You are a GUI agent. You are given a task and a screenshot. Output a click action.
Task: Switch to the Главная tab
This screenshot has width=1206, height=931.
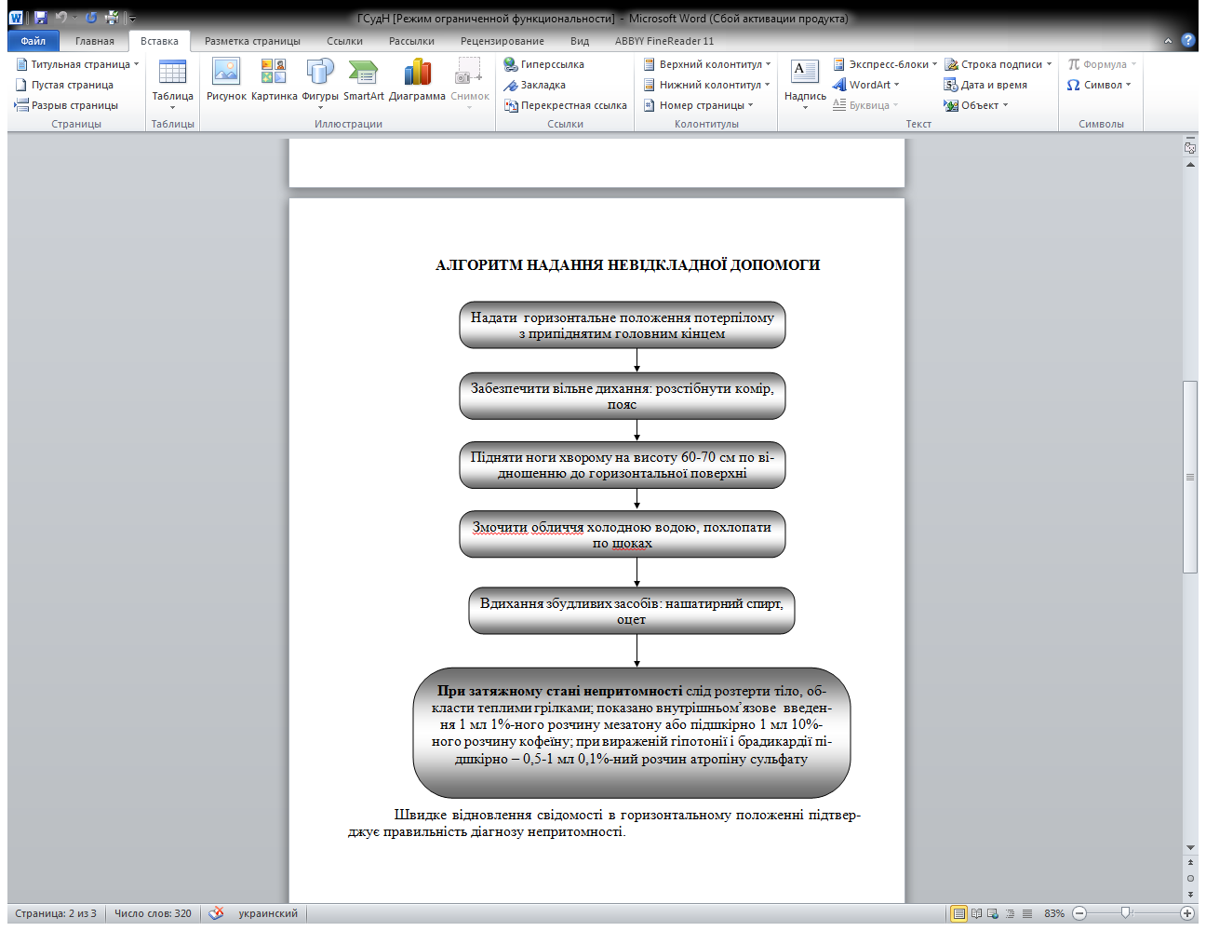(94, 41)
